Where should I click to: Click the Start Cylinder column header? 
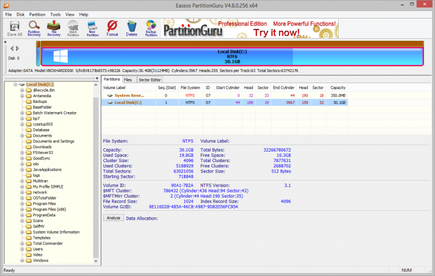pos(227,88)
